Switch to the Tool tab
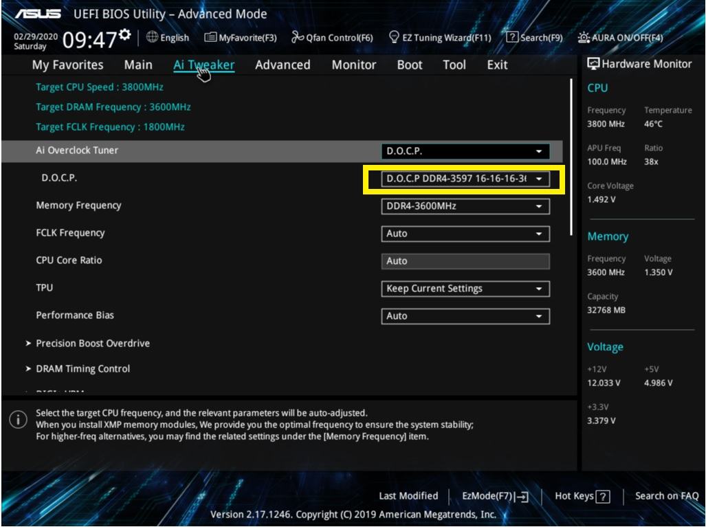This screenshot has width=706, height=527. click(454, 65)
